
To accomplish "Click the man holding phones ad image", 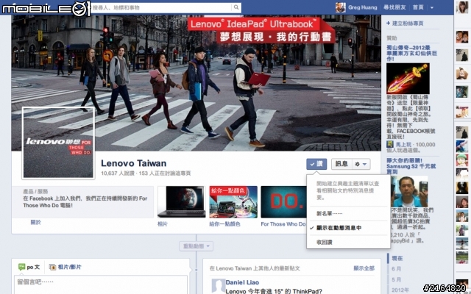I will [x=408, y=191].
